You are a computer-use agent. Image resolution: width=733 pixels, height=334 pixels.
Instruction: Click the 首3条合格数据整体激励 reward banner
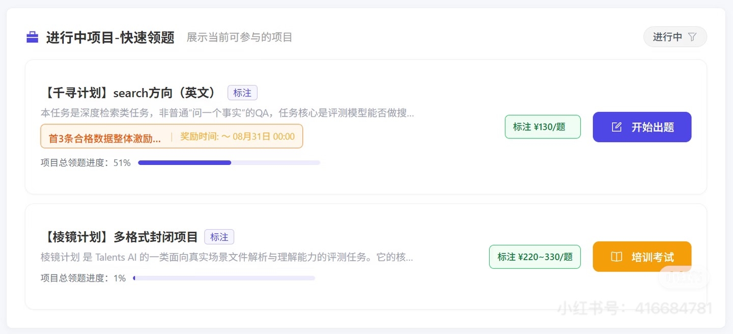[x=105, y=137]
